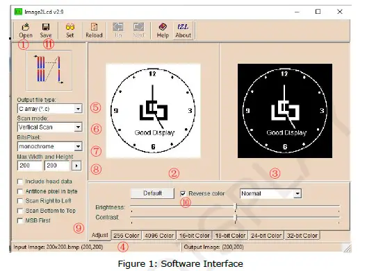Click the black output clock image preview
Image resolution: width=383 pixels, height=271 pixels.
285,111
